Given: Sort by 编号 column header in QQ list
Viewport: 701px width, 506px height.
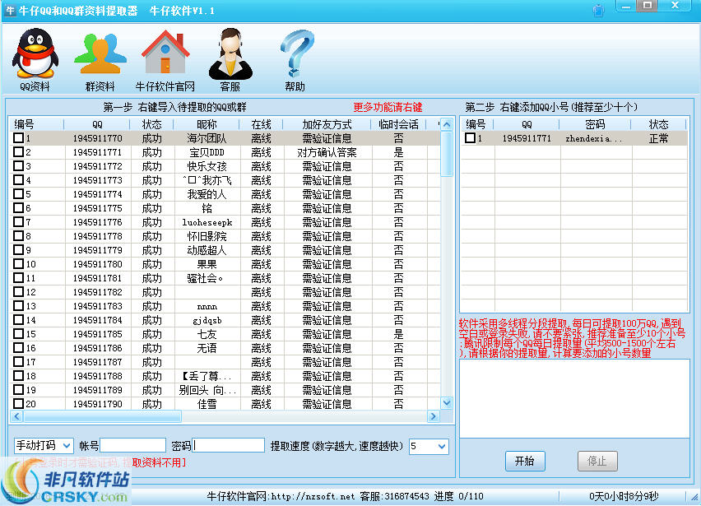Looking at the screenshot, I should [24, 124].
